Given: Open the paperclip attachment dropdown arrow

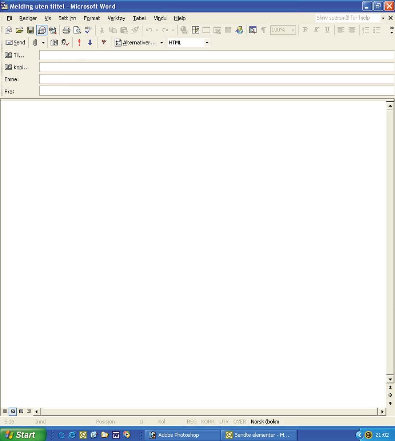Looking at the screenshot, I should 43,43.
